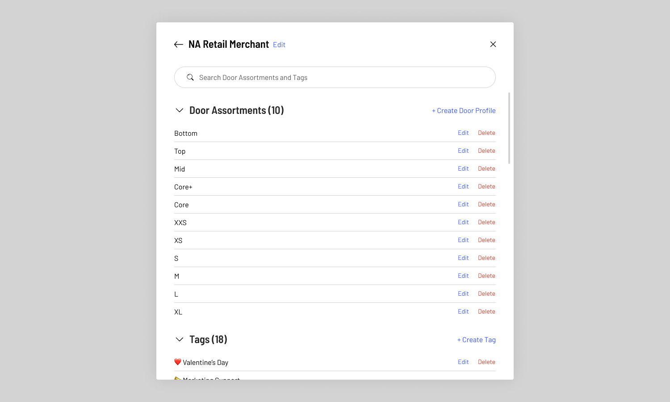Click the Door Assortments (10) heading

[237, 110]
